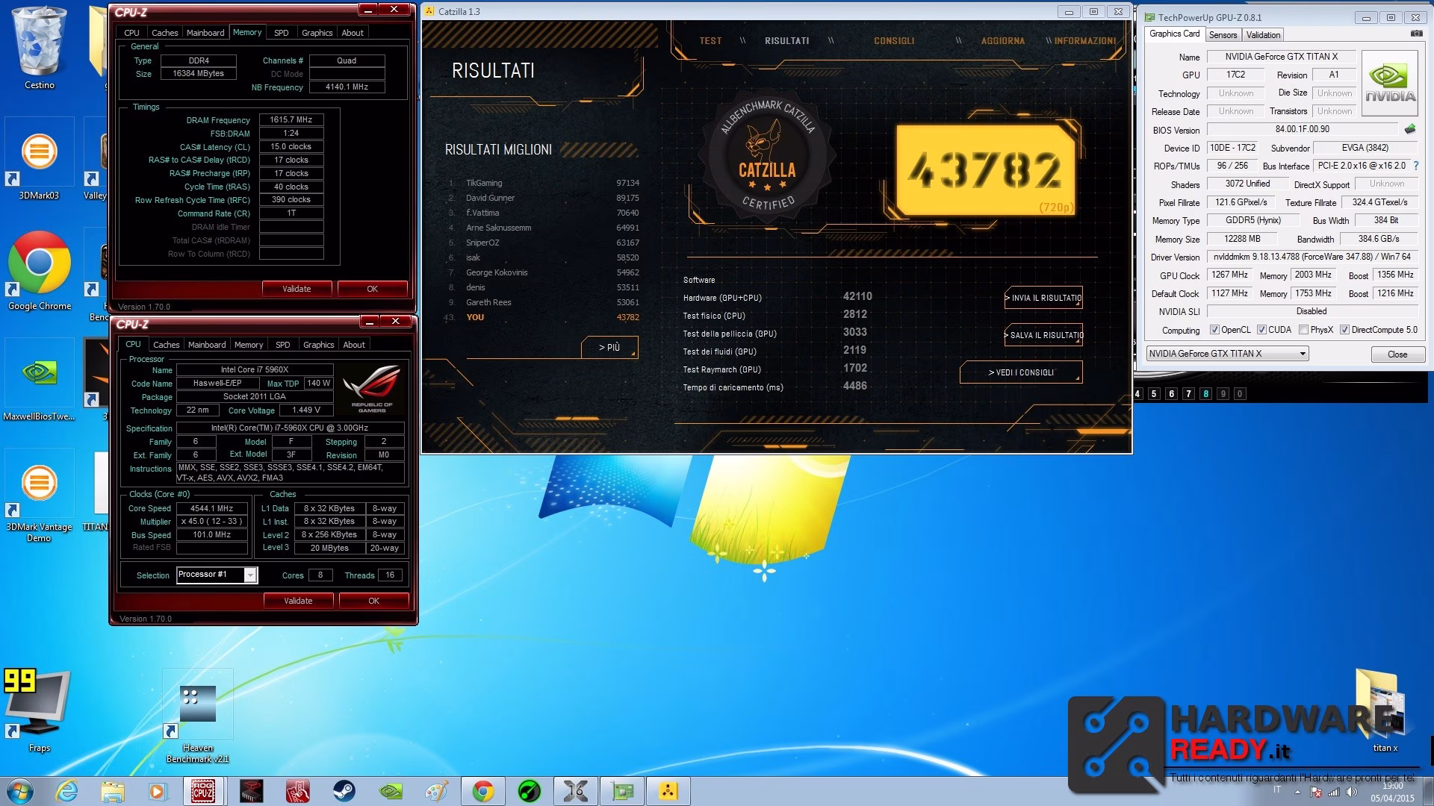Image resolution: width=1434 pixels, height=806 pixels.
Task: Click the Bus Interface question mark in GPU-Z
Action: [x=1415, y=166]
